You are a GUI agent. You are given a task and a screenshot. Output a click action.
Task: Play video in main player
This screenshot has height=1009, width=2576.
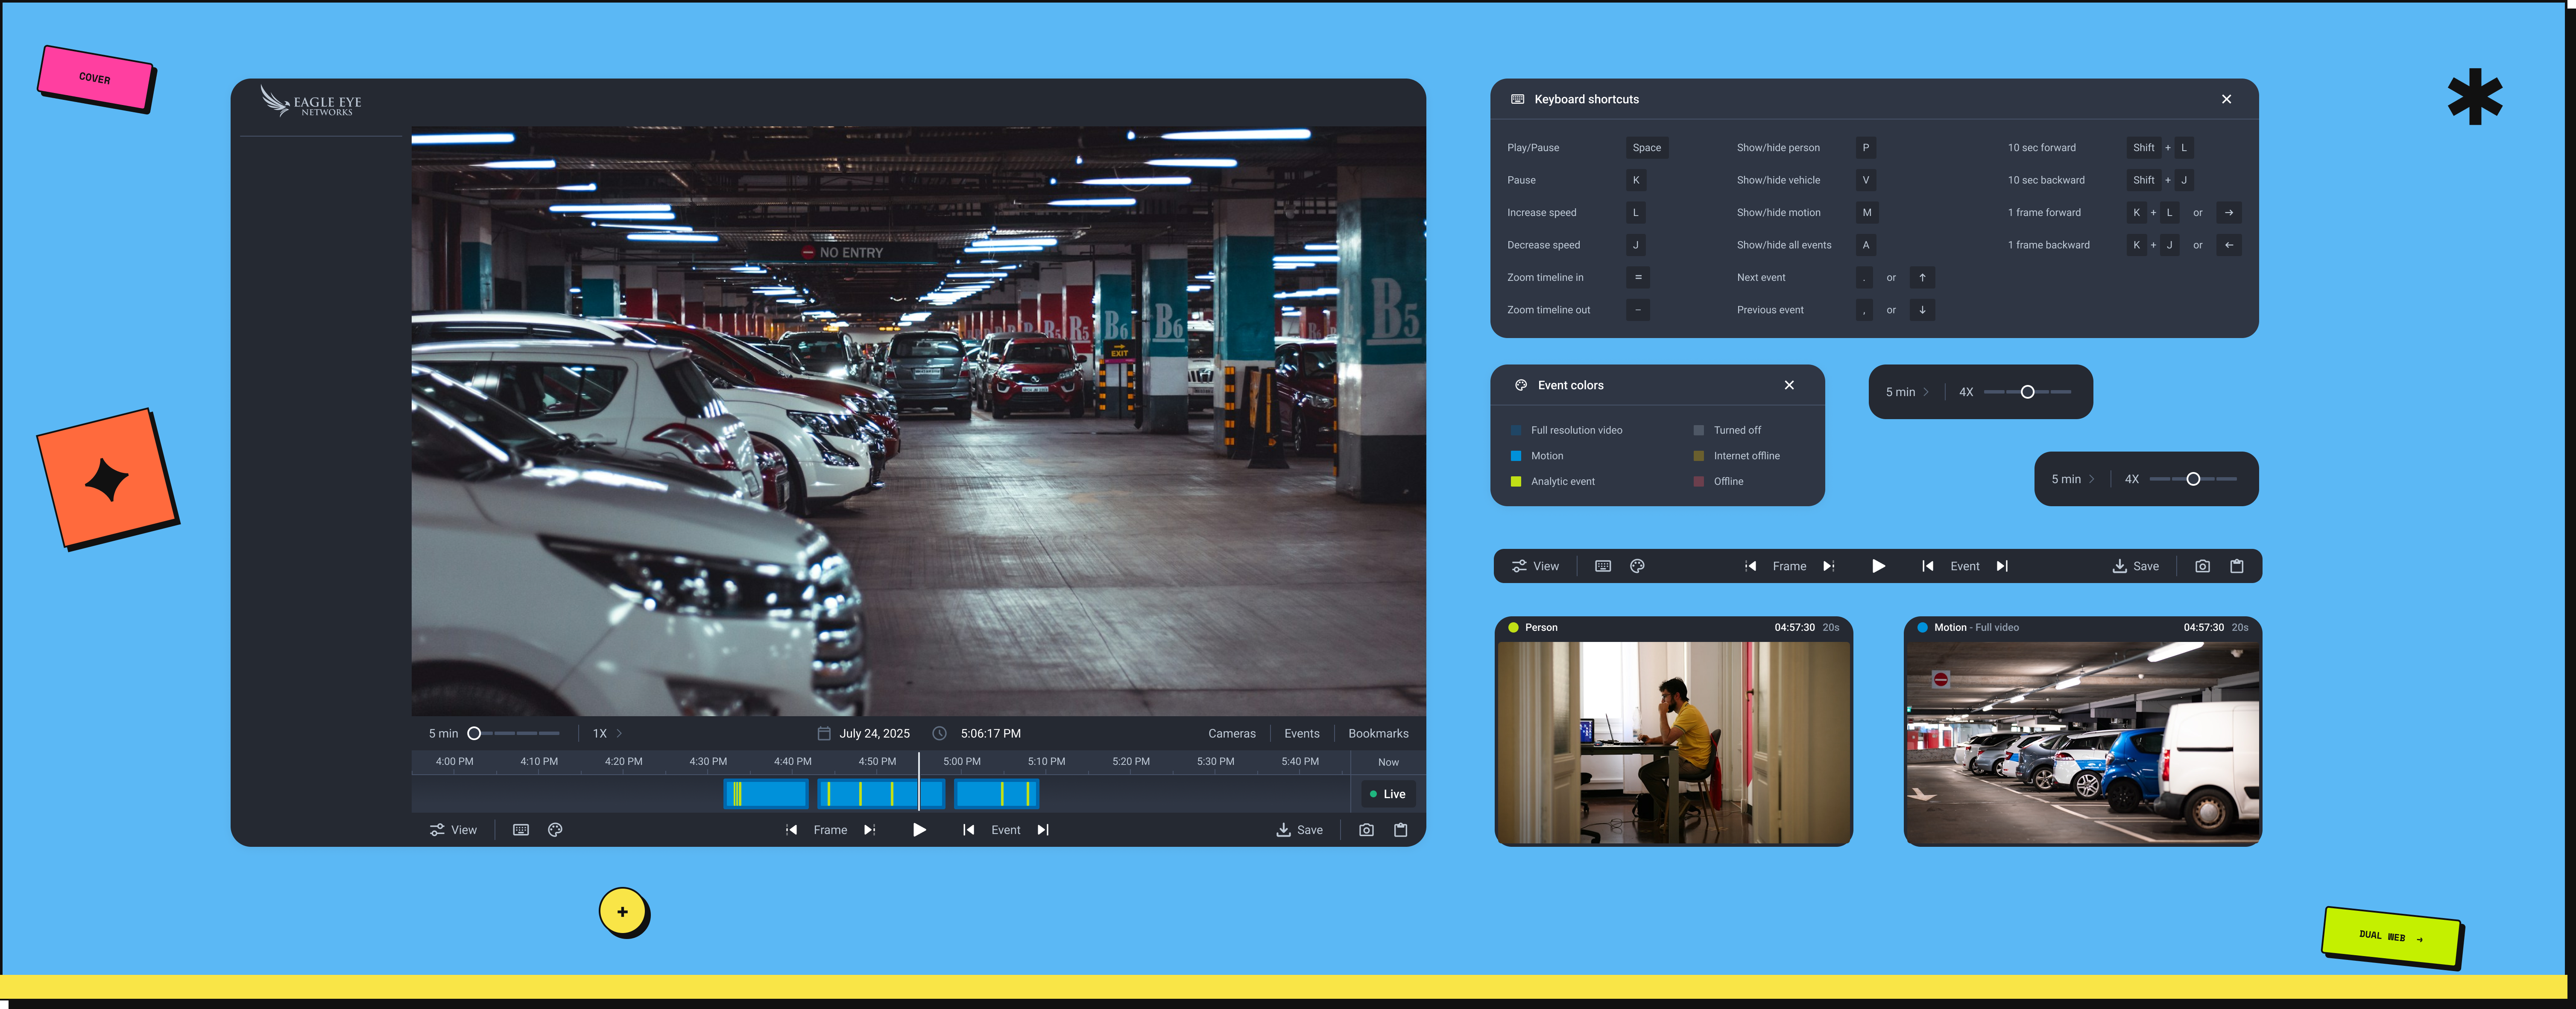pyautogui.click(x=919, y=830)
